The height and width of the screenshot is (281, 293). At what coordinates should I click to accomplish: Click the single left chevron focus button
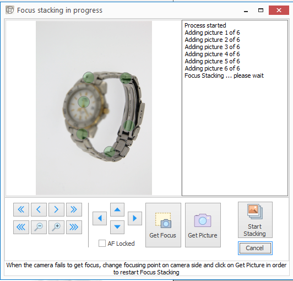pos(39,209)
